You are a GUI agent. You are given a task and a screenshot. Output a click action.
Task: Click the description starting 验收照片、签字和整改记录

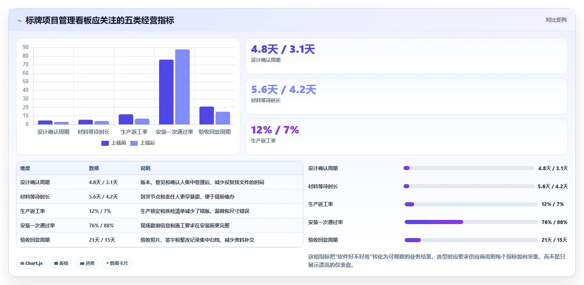(197, 240)
